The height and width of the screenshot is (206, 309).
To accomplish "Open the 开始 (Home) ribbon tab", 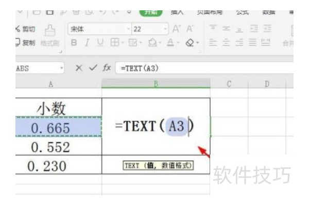I will coord(151,12).
